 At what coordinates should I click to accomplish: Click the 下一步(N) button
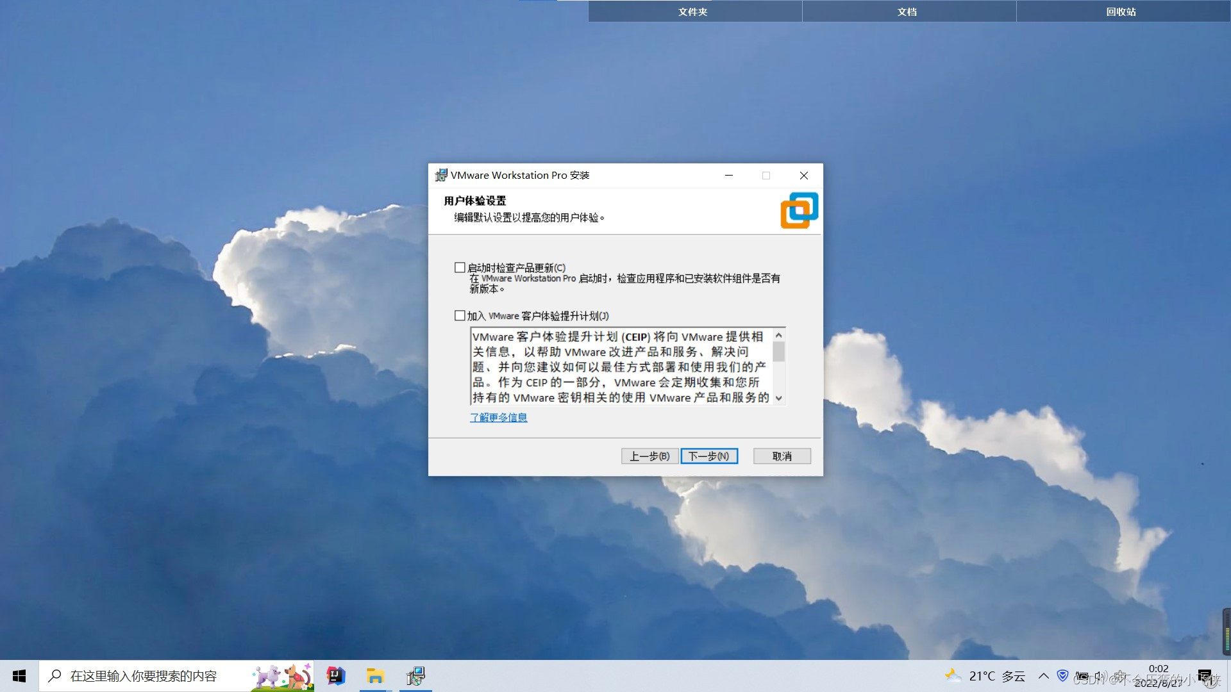[x=708, y=456]
